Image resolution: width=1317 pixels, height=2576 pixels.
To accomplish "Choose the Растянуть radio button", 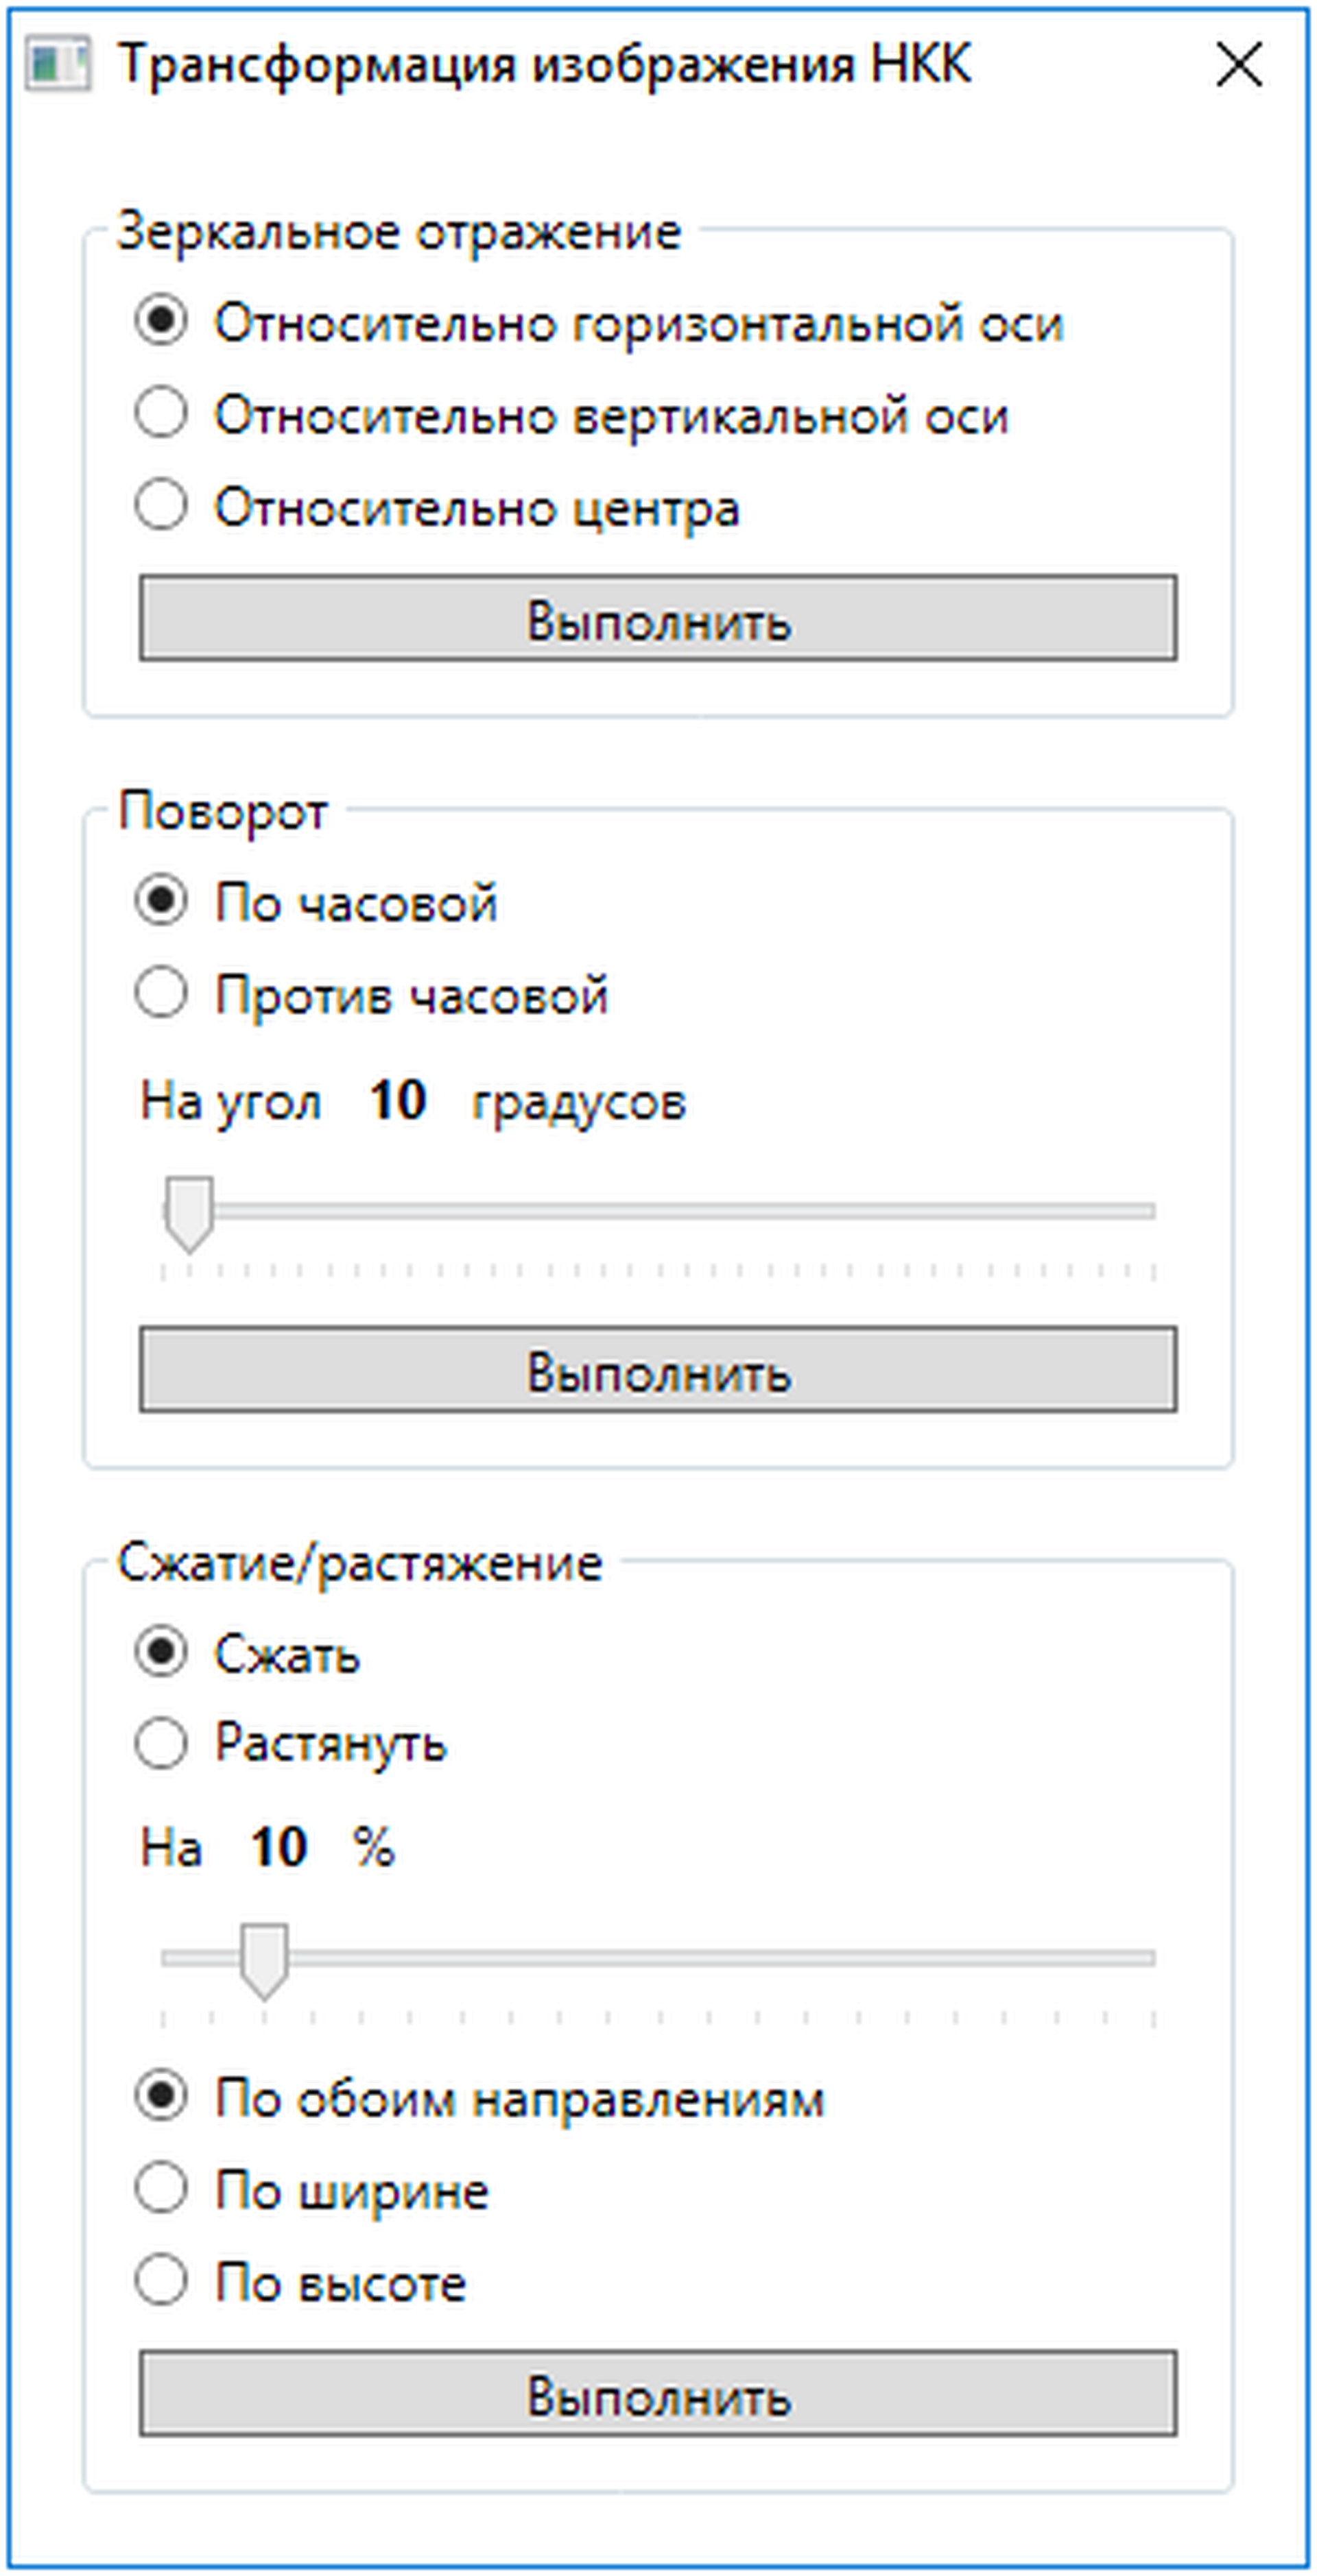I will (x=161, y=1744).
